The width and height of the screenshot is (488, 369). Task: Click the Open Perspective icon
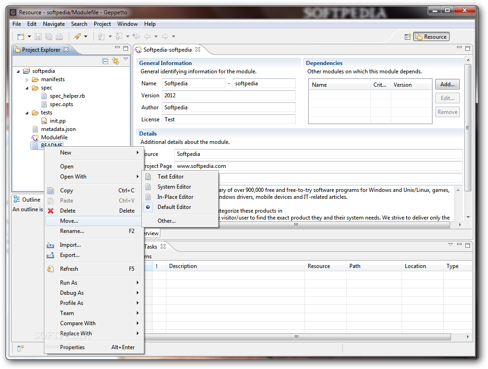(408, 36)
